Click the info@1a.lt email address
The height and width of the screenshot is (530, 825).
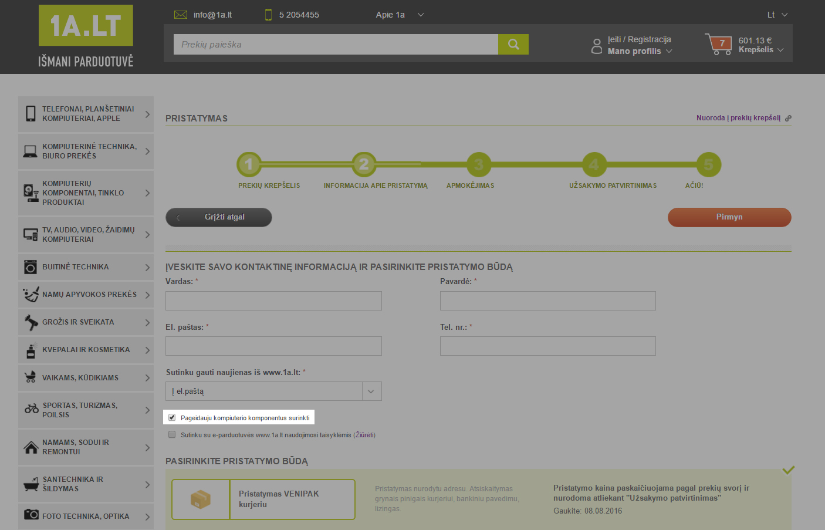pos(212,15)
